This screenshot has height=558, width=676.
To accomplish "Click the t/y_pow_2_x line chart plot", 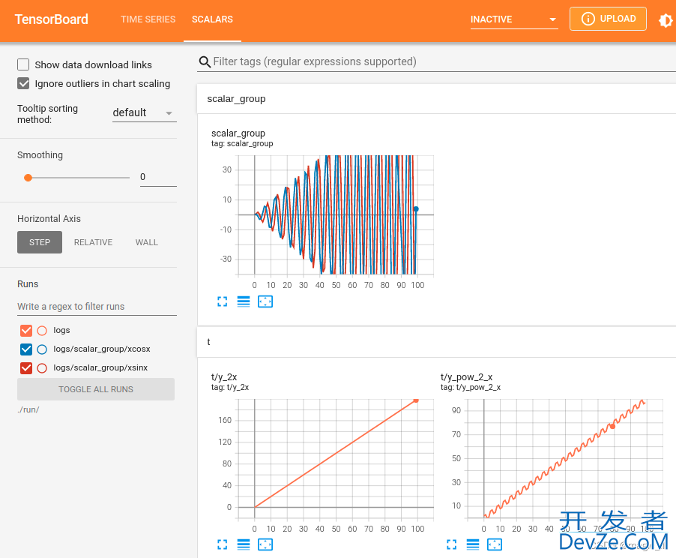I will [565, 459].
